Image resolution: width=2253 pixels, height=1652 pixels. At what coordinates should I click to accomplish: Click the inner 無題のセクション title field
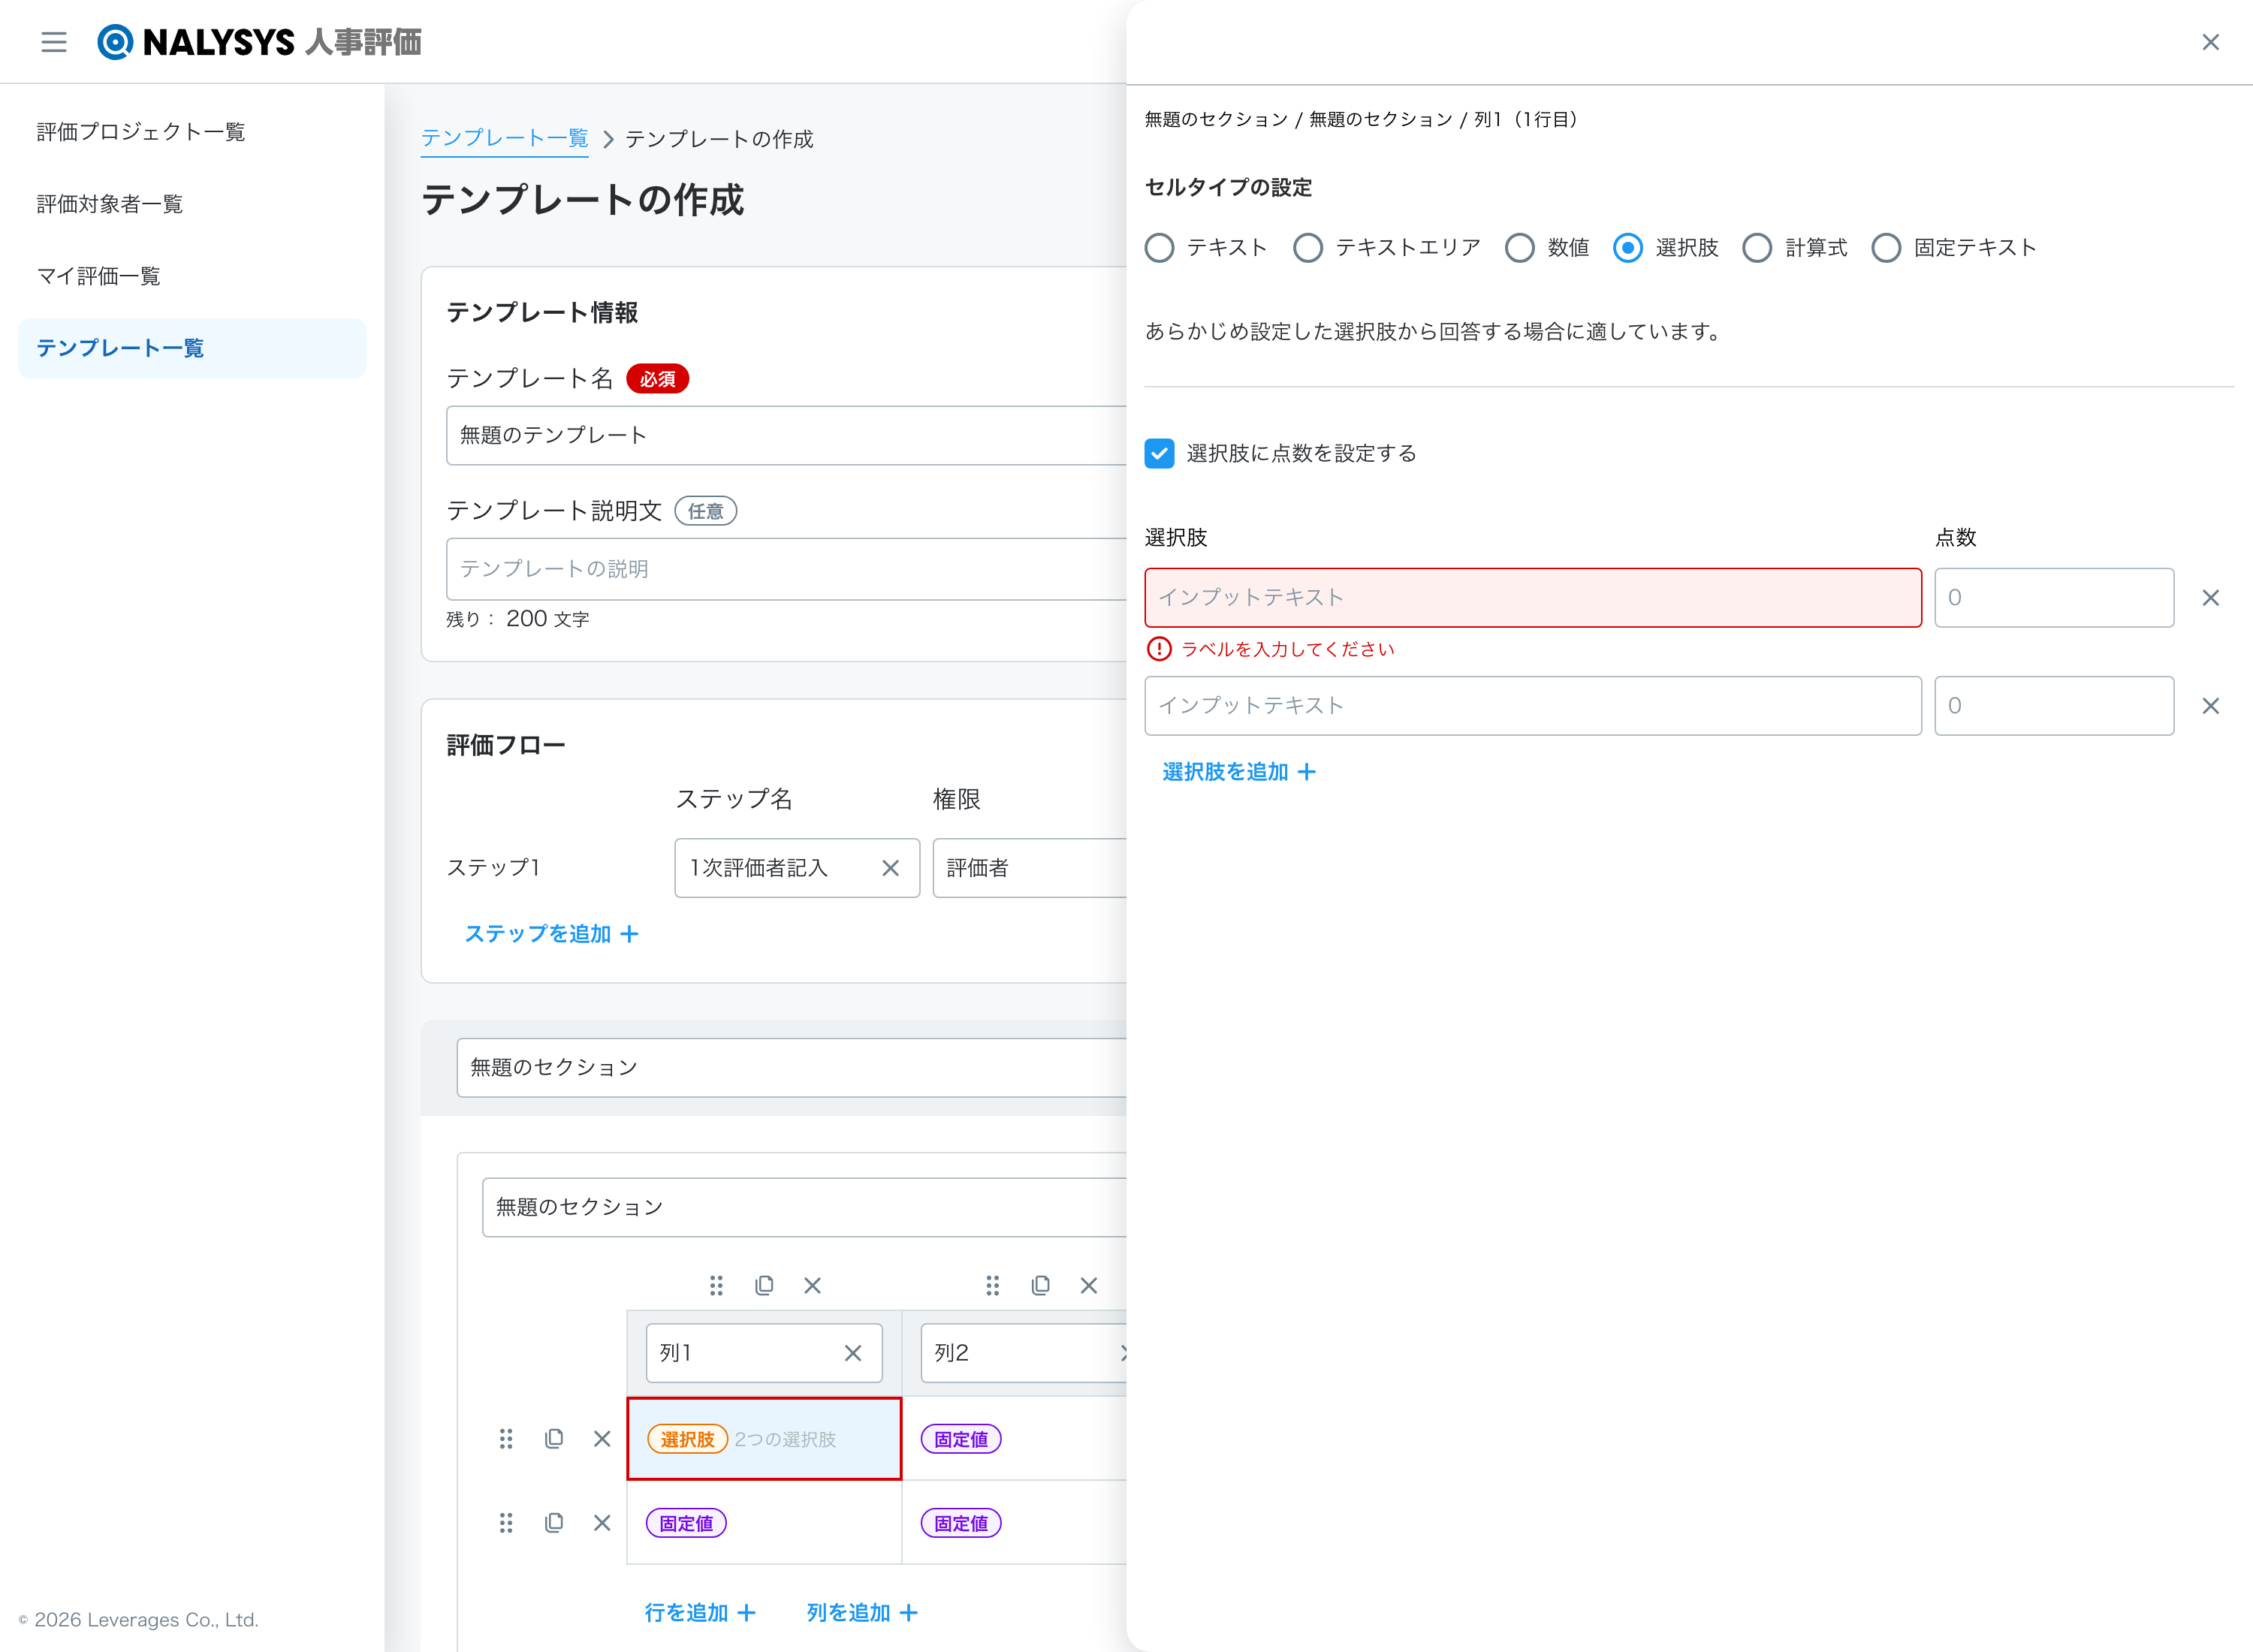coord(805,1207)
